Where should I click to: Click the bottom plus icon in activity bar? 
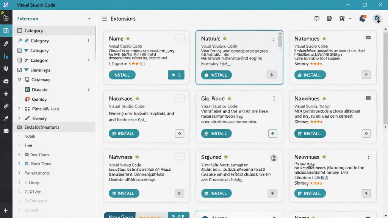(x=6, y=210)
